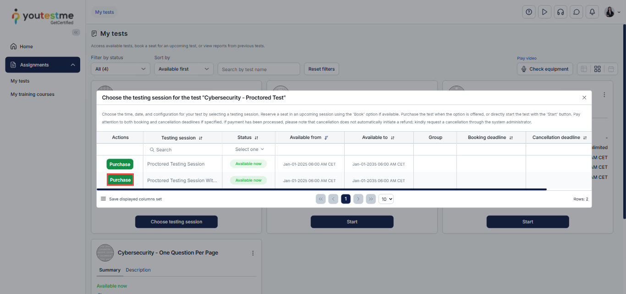Click the Reset filters button
The width and height of the screenshot is (626, 294).
321,69
